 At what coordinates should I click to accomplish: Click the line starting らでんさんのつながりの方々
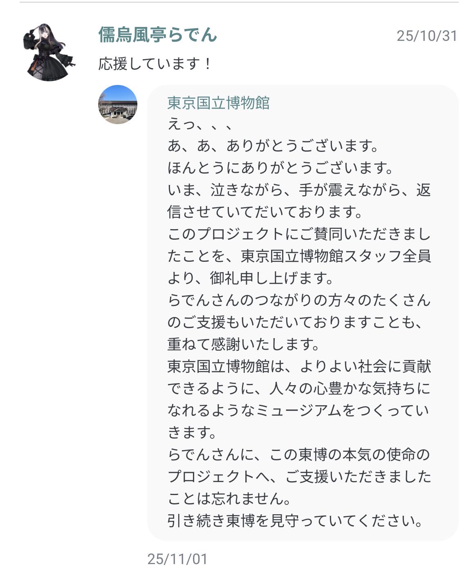coord(299,300)
